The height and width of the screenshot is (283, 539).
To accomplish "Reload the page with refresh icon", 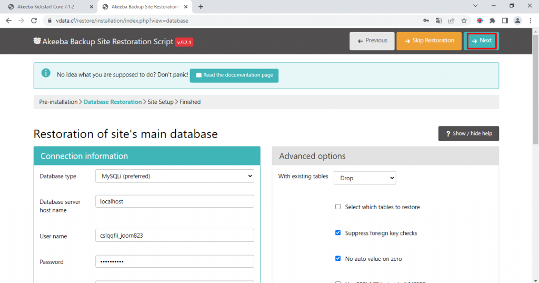I will 34,21.
